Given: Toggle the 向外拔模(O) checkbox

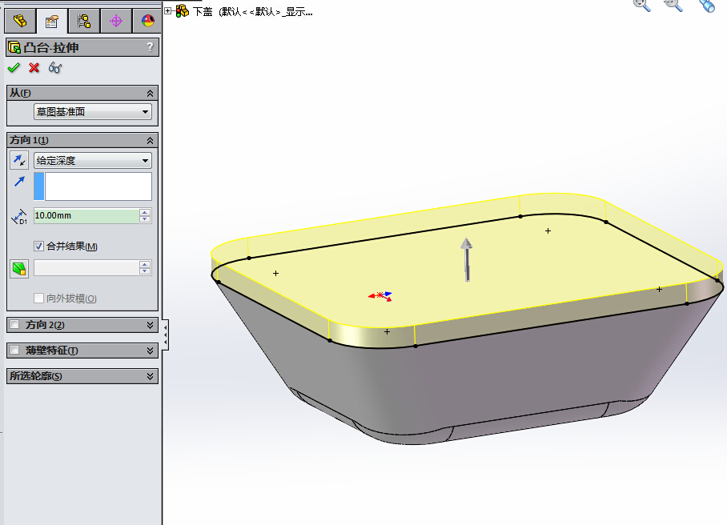Looking at the screenshot, I should [39, 298].
